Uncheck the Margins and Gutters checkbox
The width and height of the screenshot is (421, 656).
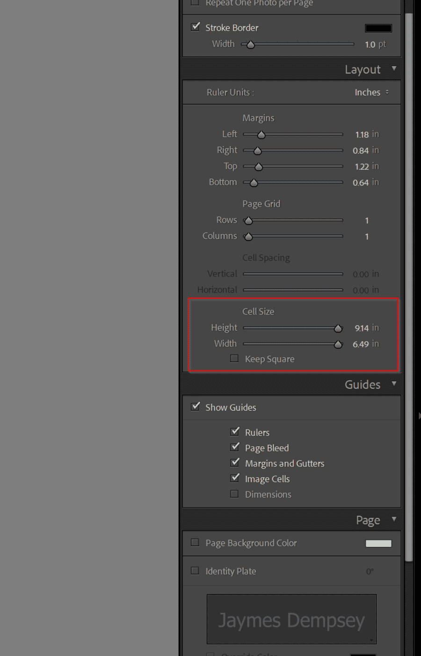tap(235, 462)
